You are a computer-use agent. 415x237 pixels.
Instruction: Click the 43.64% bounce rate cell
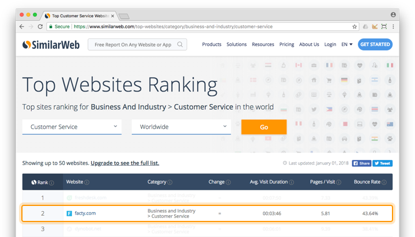(370, 213)
